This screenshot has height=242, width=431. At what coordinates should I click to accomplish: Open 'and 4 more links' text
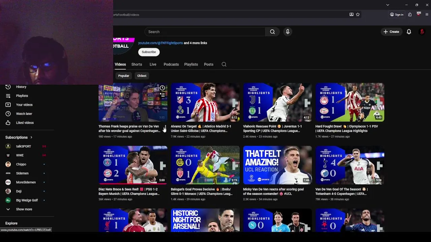195,43
